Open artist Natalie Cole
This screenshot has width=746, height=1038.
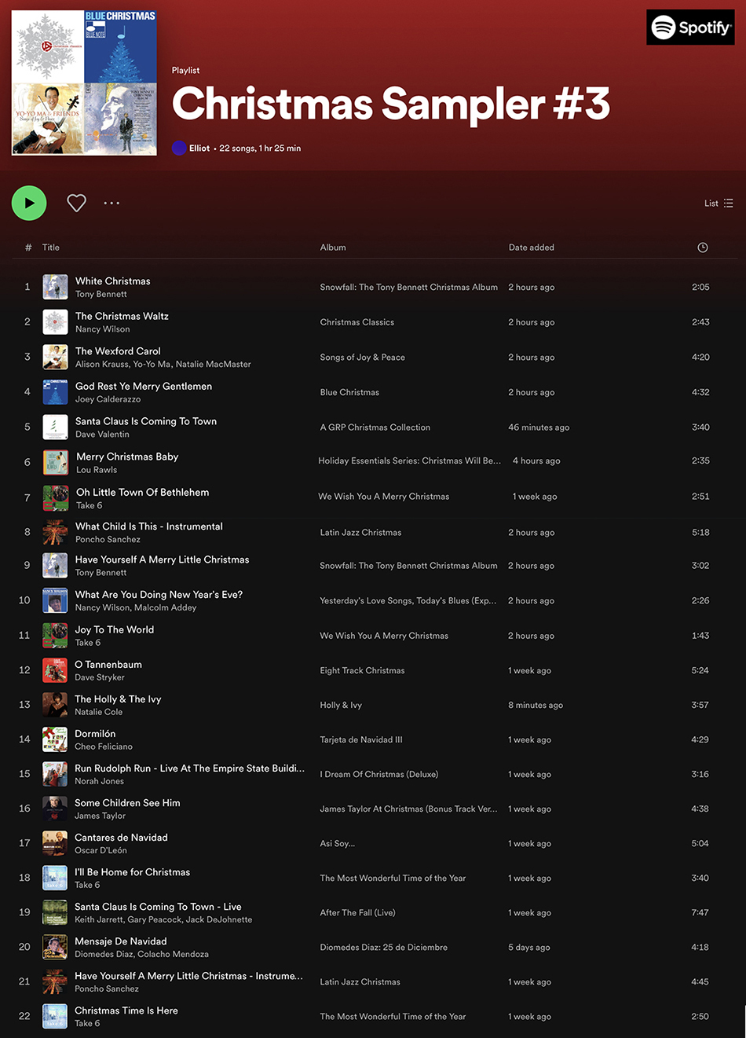pyautogui.click(x=99, y=712)
